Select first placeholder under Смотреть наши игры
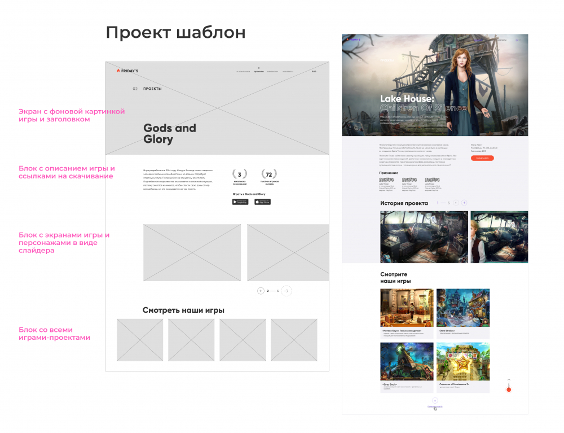The width and height of the screenshot is (564, 433). pyautogui.click(x=140, y=340)
